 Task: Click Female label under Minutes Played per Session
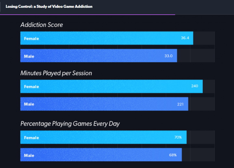pos(31,87)
